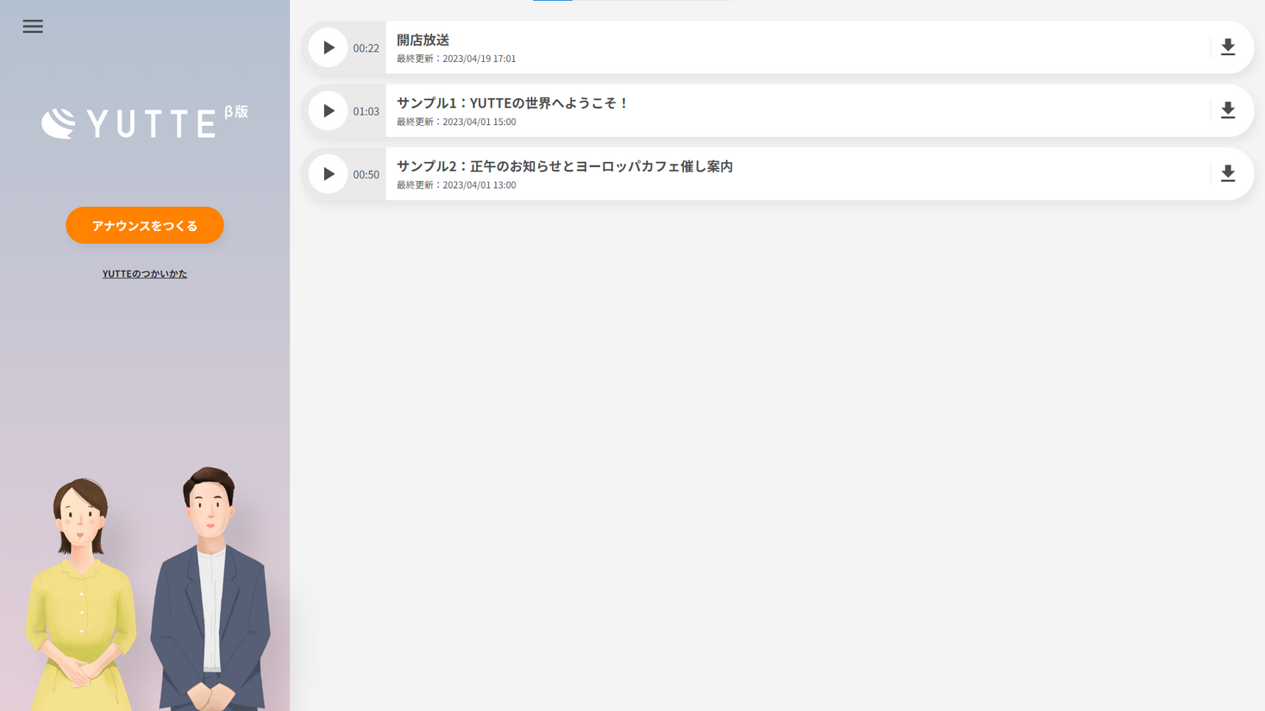This screenshot has width=1265, height=711.
Task: Click the 01:03 duration label
Action: click(366, 111)
